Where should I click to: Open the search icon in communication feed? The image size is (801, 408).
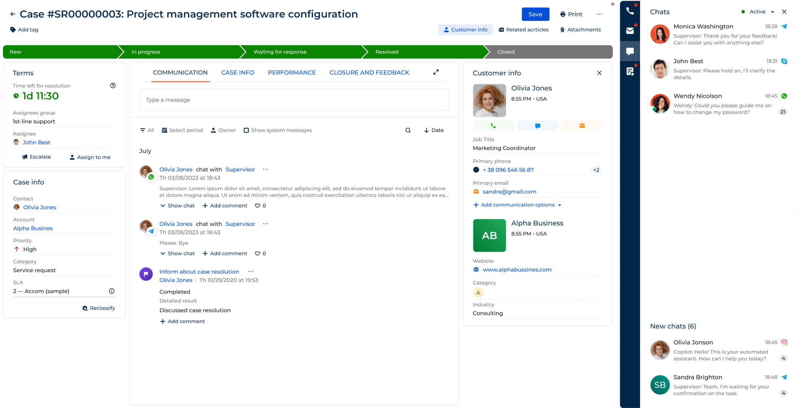408,130
